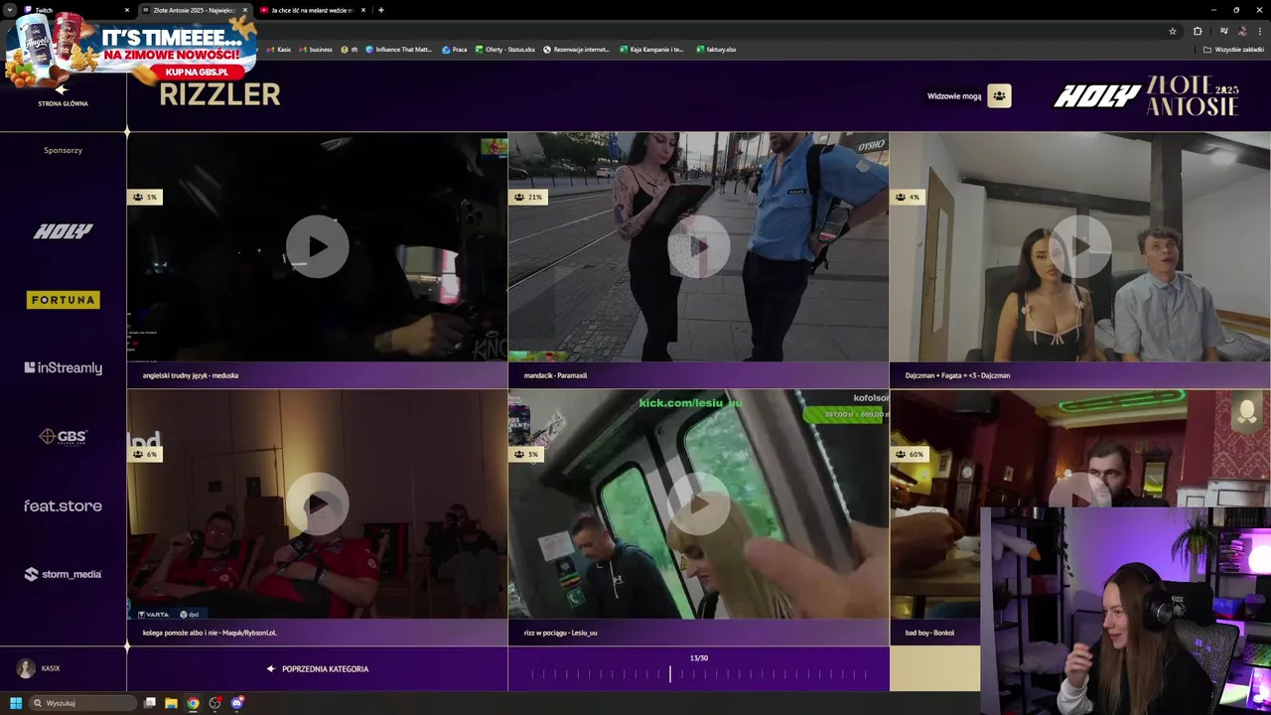Open Discord from the taskbar
The height and width of the screenshot is (715, 1271).
pyautogui.click(x=236, y=703)
